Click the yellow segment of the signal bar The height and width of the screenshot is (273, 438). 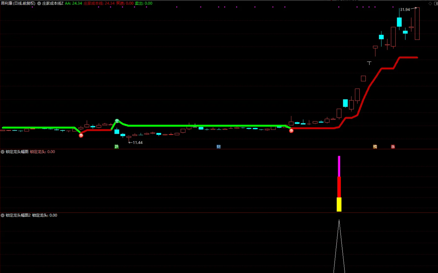[x=339, y=205]
